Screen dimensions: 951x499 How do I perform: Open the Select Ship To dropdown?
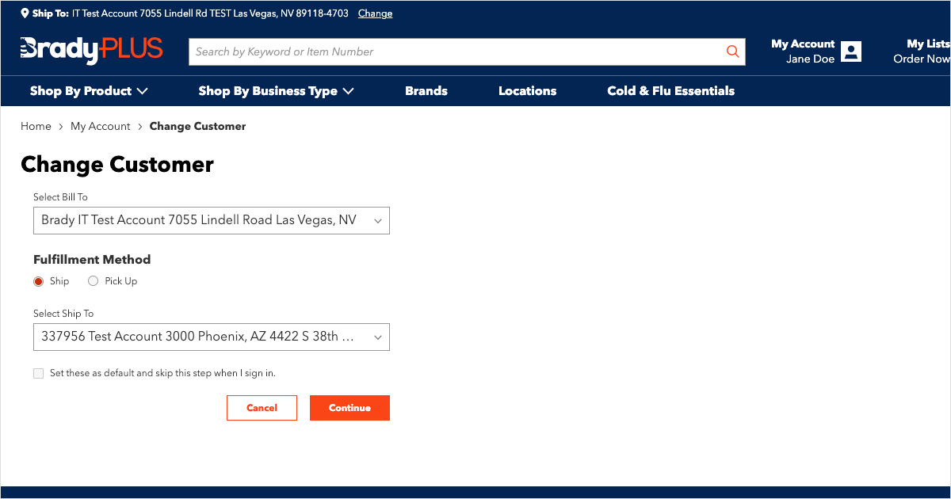point(212,337)
